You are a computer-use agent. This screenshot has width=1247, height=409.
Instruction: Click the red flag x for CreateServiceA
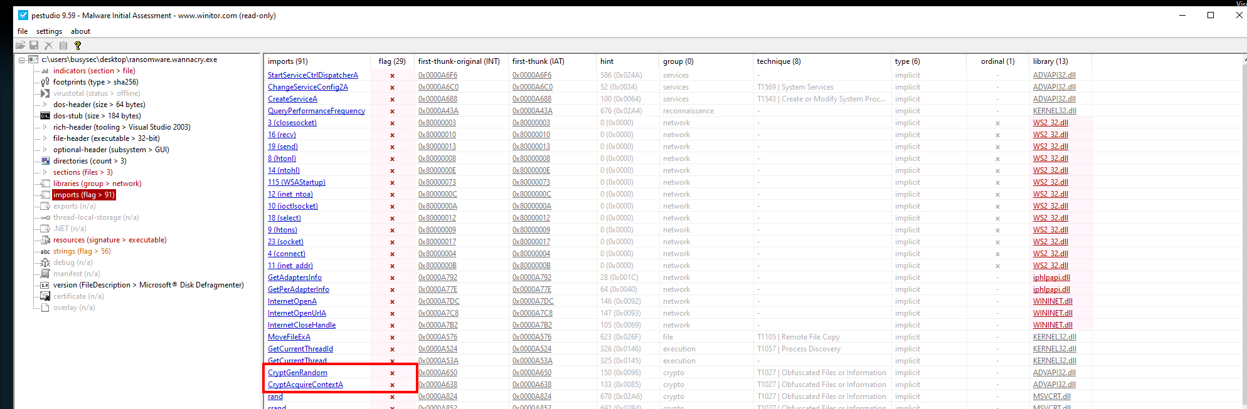(393, 99)
